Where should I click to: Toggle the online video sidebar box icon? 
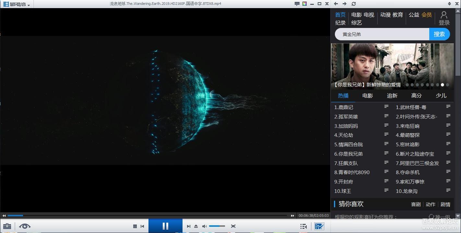coord(319,226)
